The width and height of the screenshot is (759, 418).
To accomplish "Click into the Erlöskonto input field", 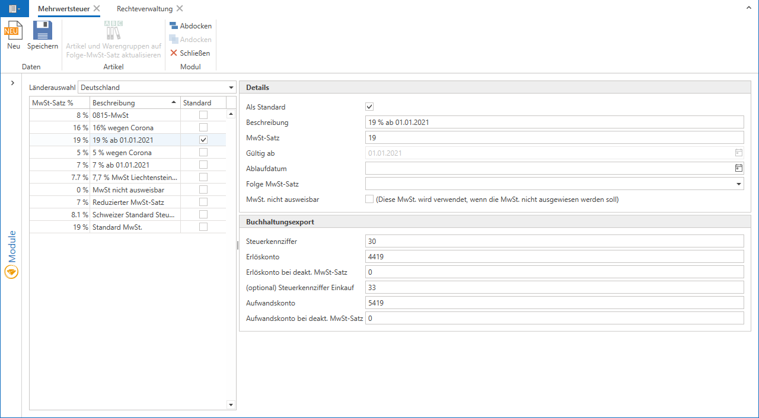I will [554, 256].
